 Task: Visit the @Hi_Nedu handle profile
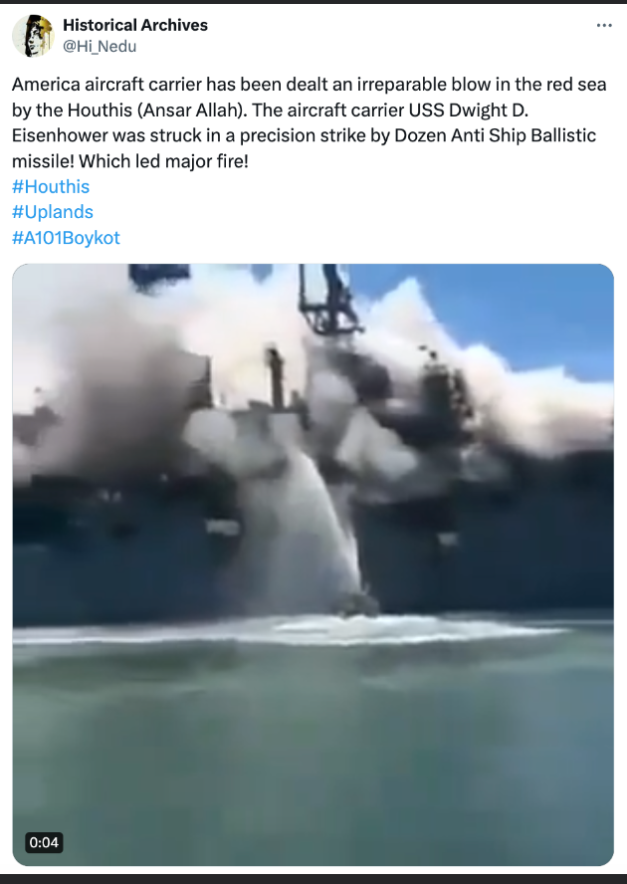[100, 46]
